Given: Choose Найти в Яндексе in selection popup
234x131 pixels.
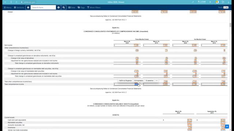Looking at the screenshot, I should [x=125, y=80].
